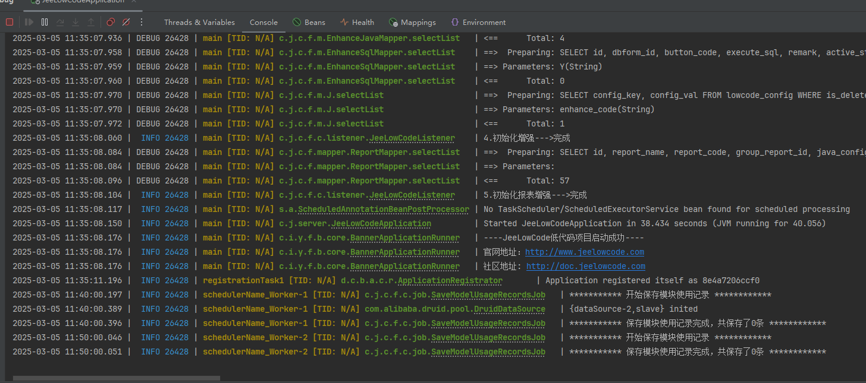Image resolution: width=866 pixels, height=383 pixels.
Task: Open the www.jeelowcode.com link
Action: tap(584, 252)
